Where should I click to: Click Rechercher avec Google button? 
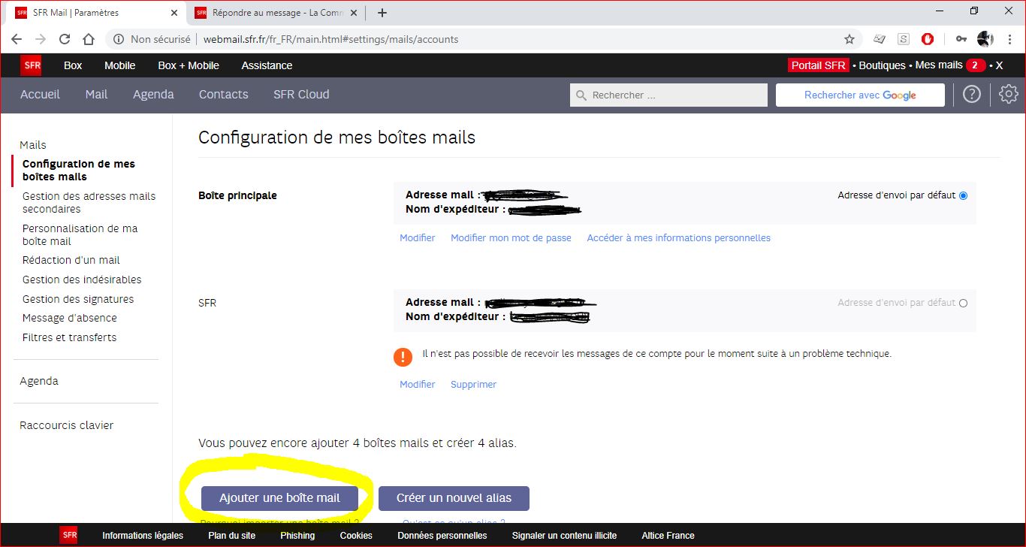(860, 95)
